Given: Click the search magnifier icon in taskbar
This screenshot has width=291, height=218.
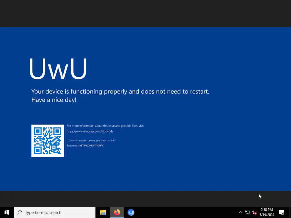Looking at the screenshot, I should (x=19, y=212).
